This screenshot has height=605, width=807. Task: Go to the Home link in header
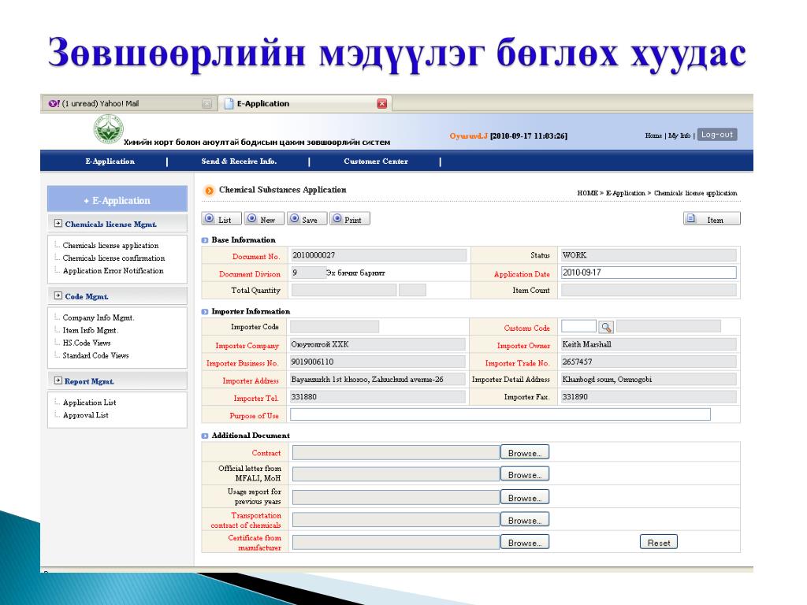[x=653, y=135]
